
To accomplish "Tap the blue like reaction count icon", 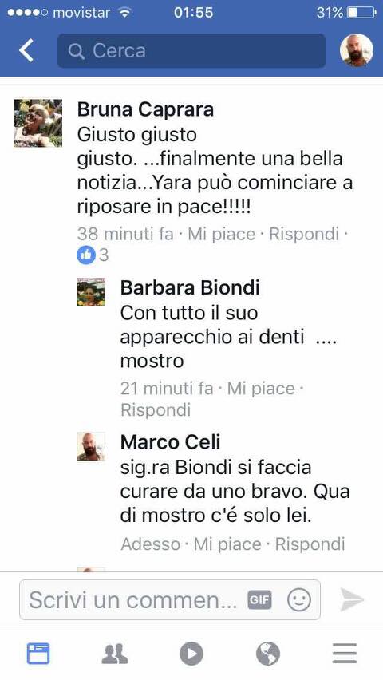I will 86,255.
